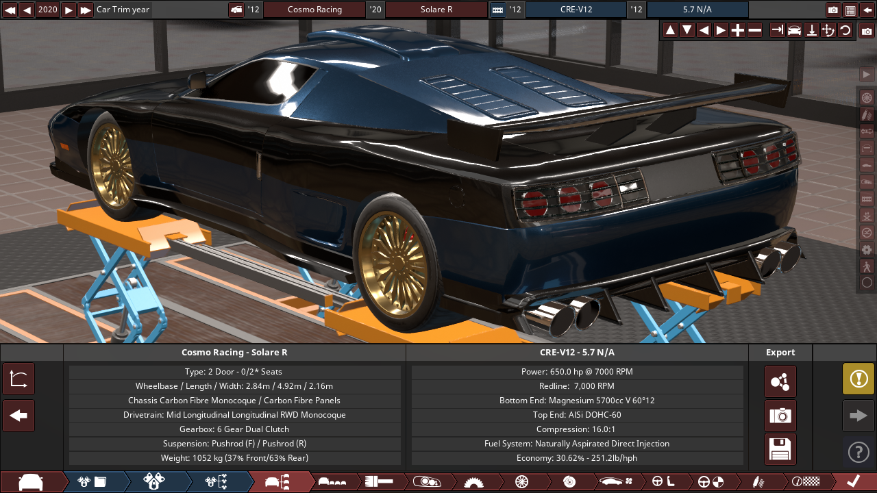Click the back arrow in top-right corner
Viewport: 877px width, 493px height.
pyautogui.click(x=867, y=10)
